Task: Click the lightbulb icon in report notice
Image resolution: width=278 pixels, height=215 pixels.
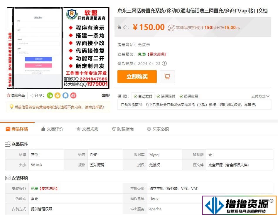Action: click(11, 107)
